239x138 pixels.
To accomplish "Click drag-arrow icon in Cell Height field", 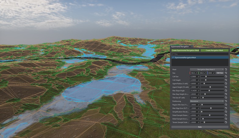I will (198, 80).
